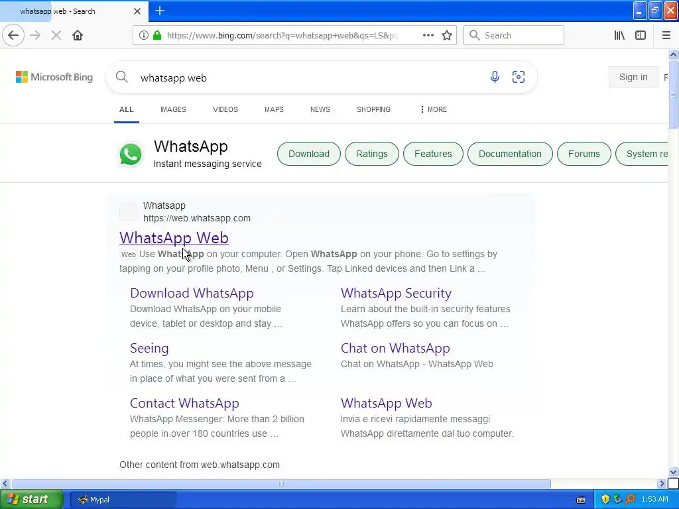Select the Mypal taskbar item
Image resolution: width=679 pixels, height=509 pixels.
(123, 500)
